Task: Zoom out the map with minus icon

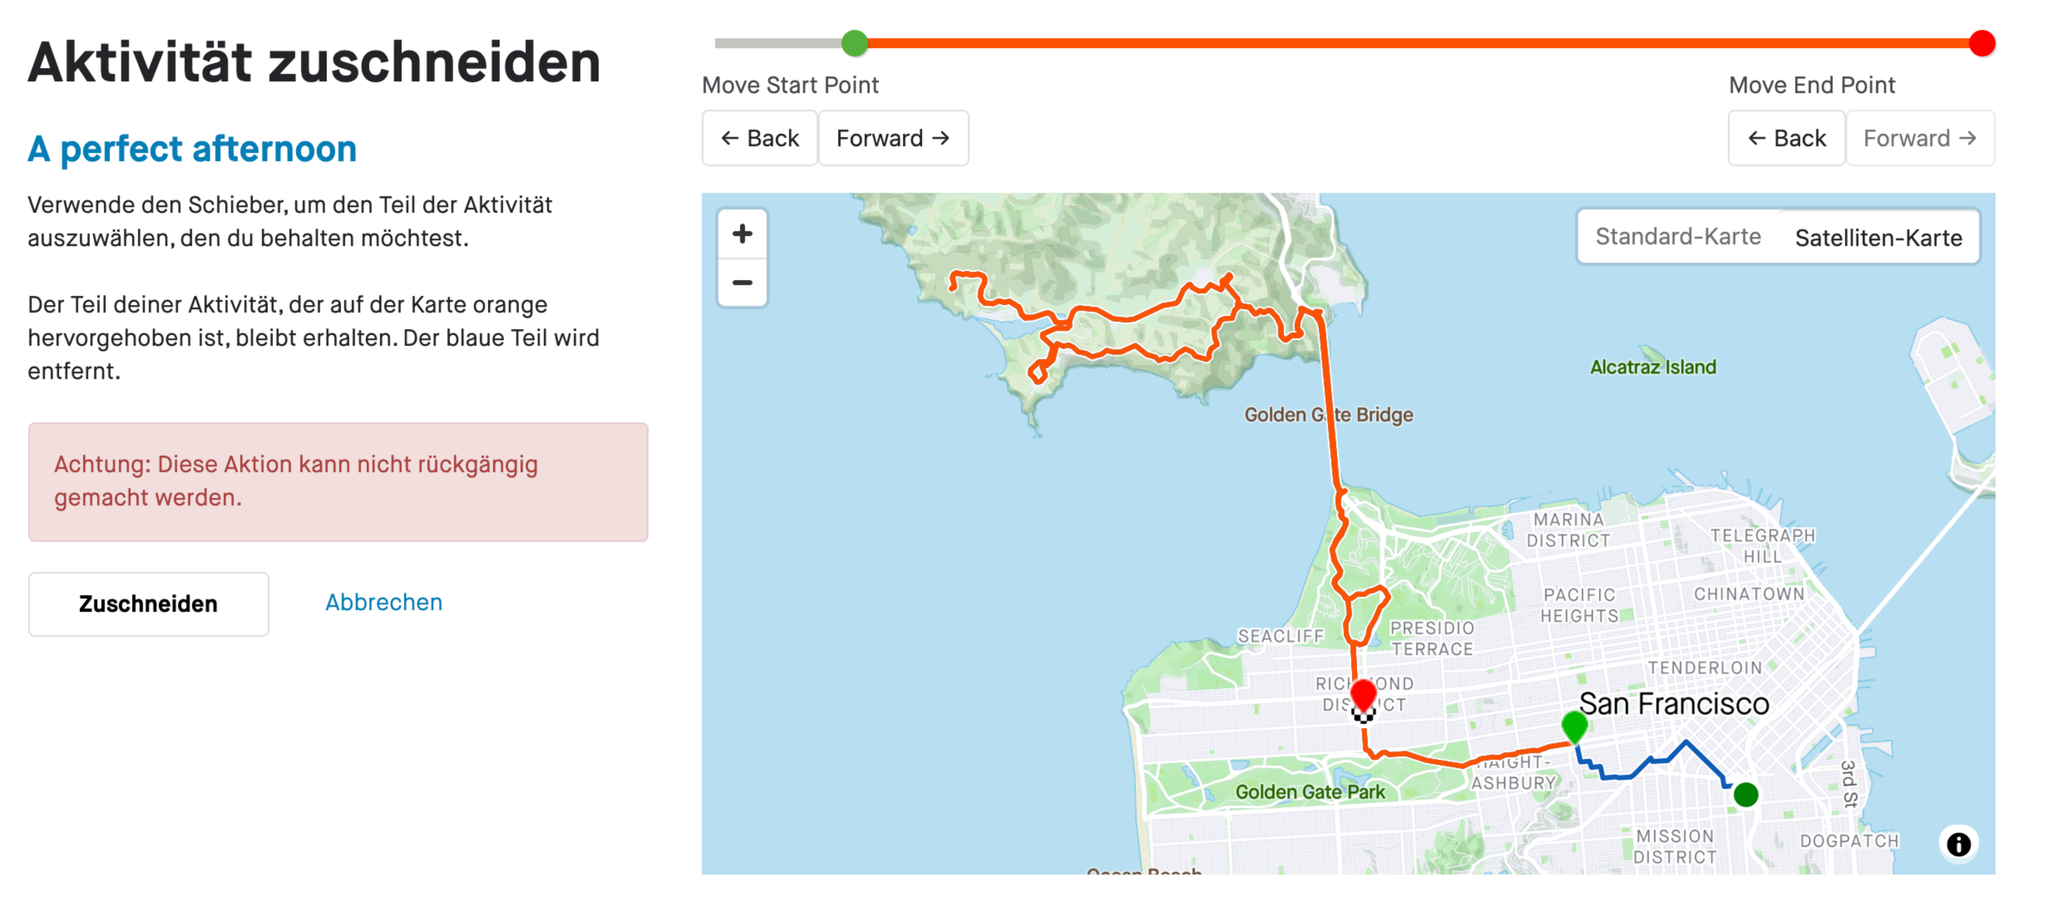Action: (742, 282)
